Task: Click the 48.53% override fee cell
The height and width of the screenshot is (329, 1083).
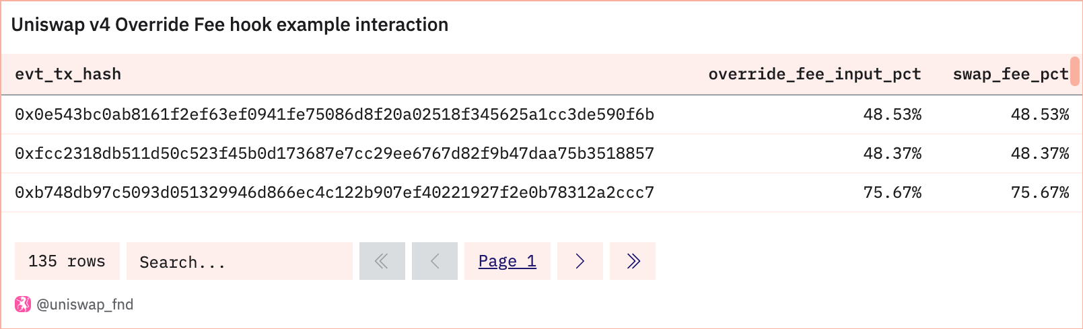Action: click(x=893, y=114)
